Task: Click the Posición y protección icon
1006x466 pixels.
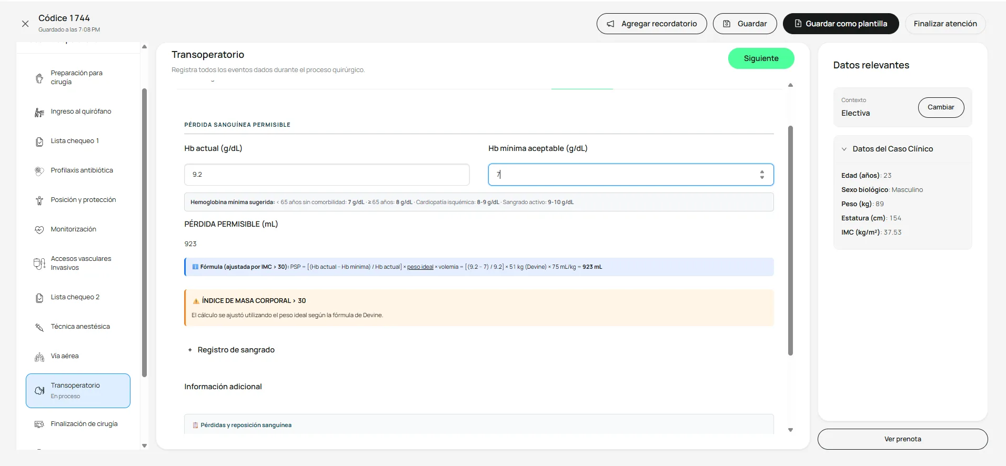Action: pos(39,200)
